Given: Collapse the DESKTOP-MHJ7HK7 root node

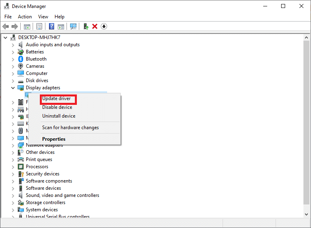Looking at the screenshot, I should (x=6, y=37).
